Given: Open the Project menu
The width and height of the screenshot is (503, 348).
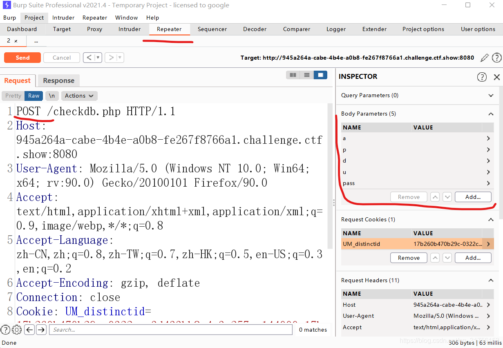Looking at the screenshot, I should tap(34, 18).
